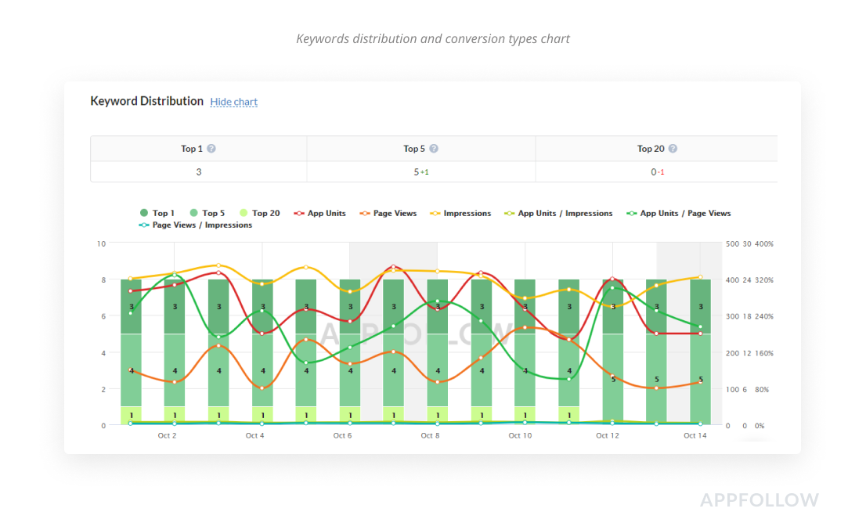Image resolution: width=866 pixels, height=530 pixels.
Task: Click Hide chart link
Action: click(233, 102)
